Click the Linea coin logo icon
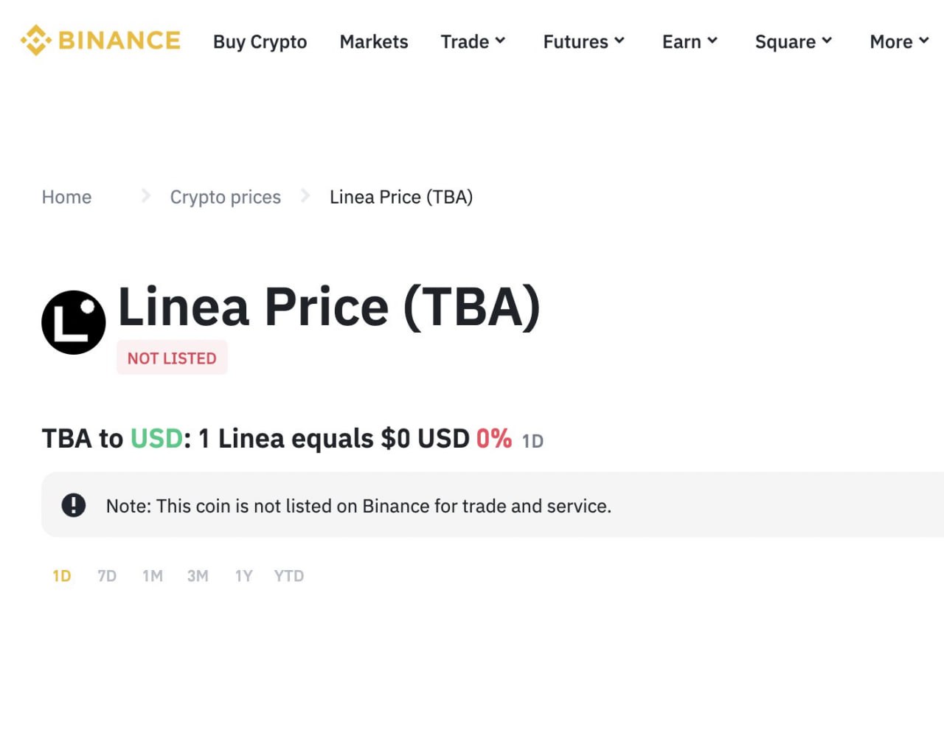The height and width of the screenshot is (736, 944). click(x=74, y=322)
